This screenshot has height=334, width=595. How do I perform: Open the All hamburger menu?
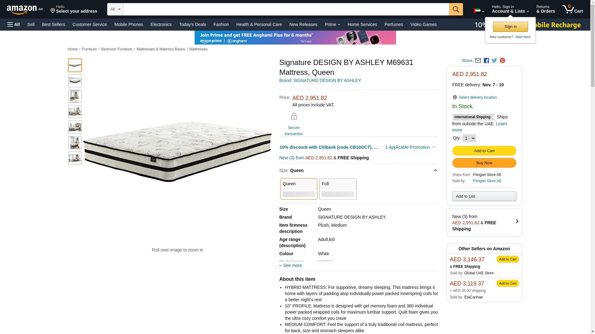pos(14,24)
